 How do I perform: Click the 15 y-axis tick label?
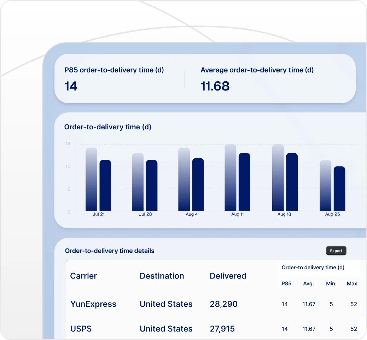point(68,143)
